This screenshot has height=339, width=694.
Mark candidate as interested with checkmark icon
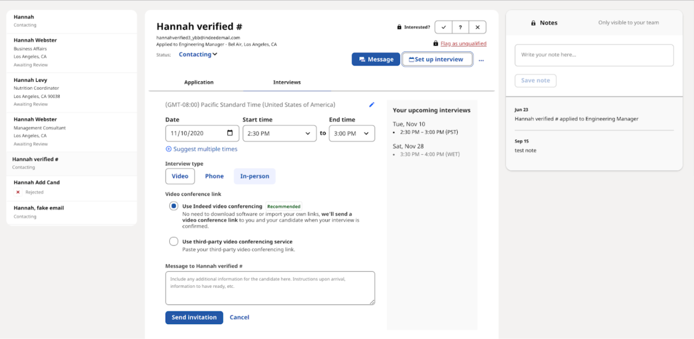click(443, 27)
